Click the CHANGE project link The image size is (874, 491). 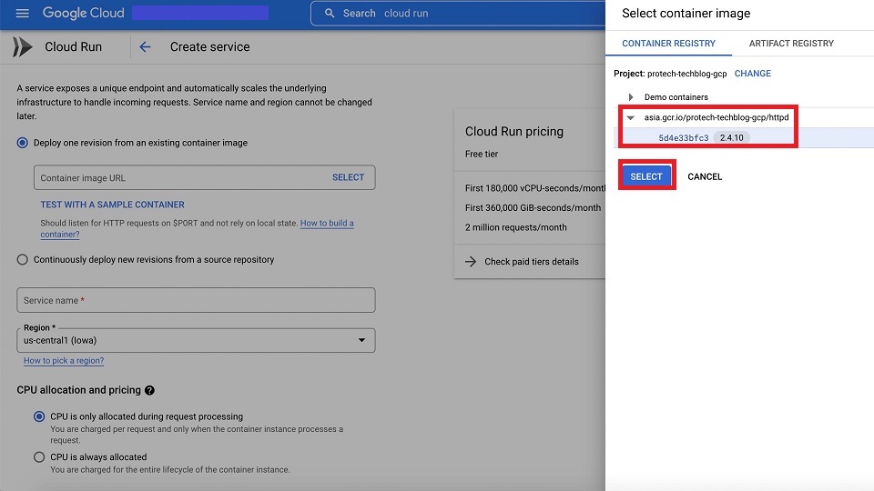[752, 74]
